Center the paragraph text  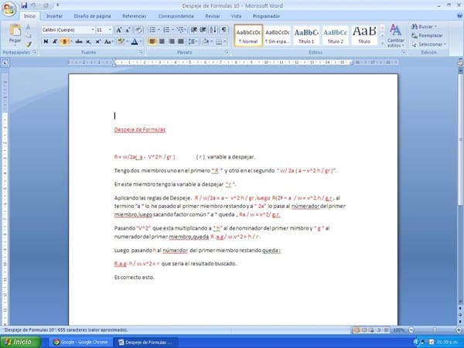(162, 42)
